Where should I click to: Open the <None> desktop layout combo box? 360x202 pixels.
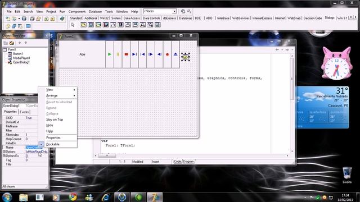click(x=174, y=11)
